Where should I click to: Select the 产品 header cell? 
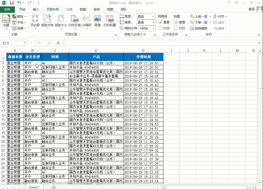[x=96, y=57]
